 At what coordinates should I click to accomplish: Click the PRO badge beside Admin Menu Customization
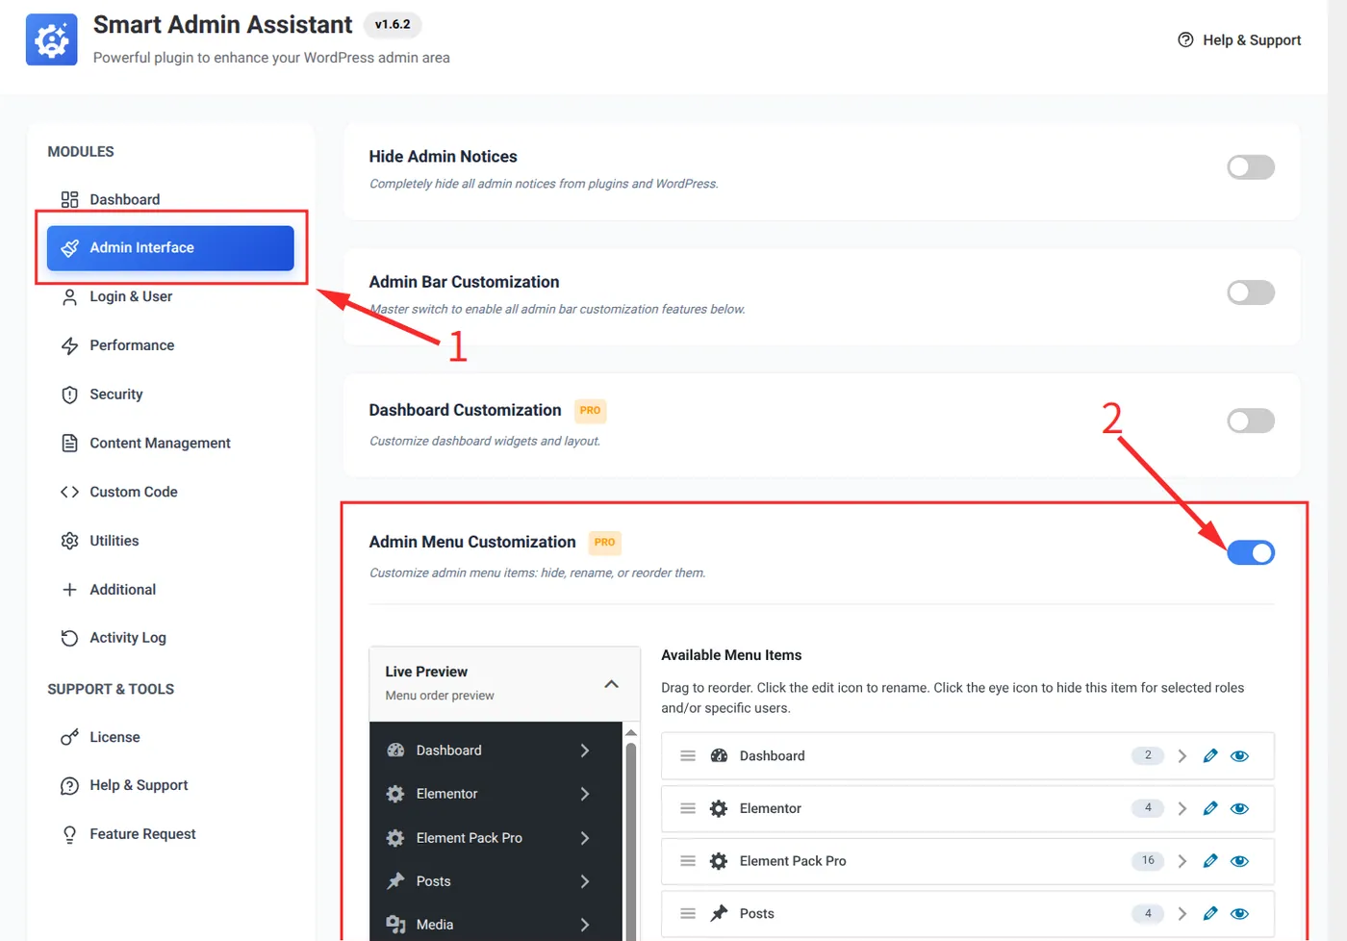point(604,543)
